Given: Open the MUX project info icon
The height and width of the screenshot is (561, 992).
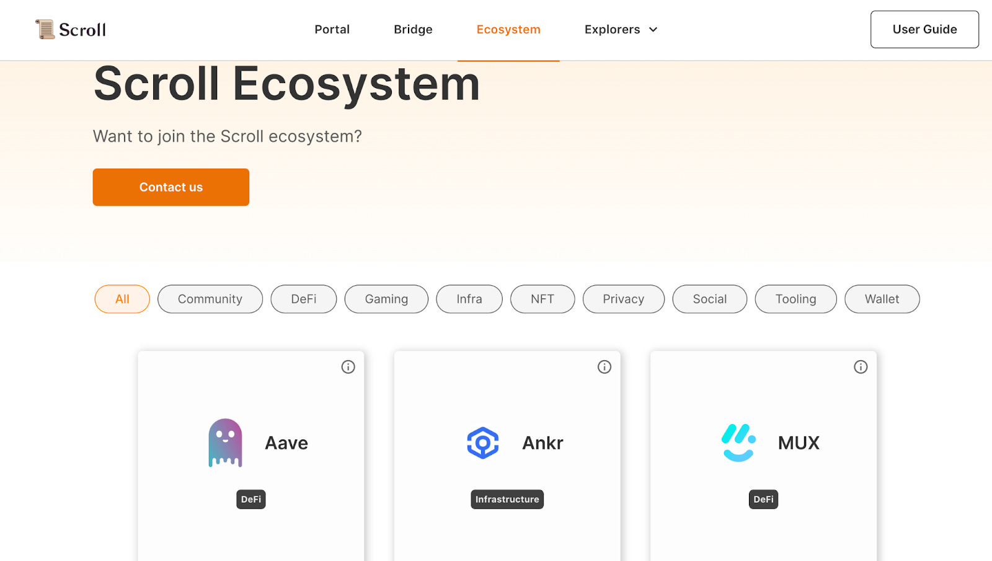Looking at the screenshot, I should (861, 366).
